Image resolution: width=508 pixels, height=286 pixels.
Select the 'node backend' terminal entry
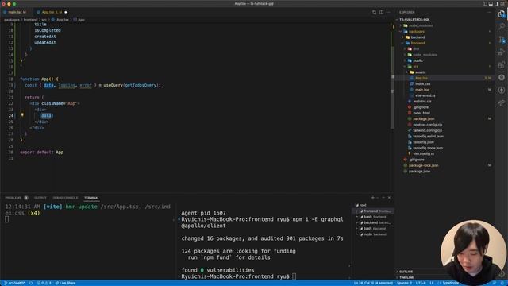(x=374, y=234)
